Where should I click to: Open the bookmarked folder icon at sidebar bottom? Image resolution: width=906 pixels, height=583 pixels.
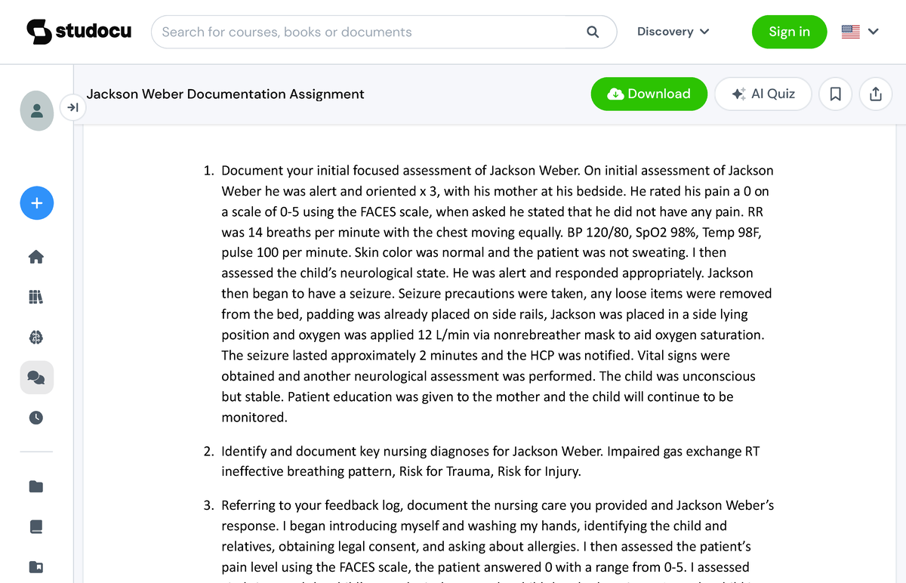35,566
